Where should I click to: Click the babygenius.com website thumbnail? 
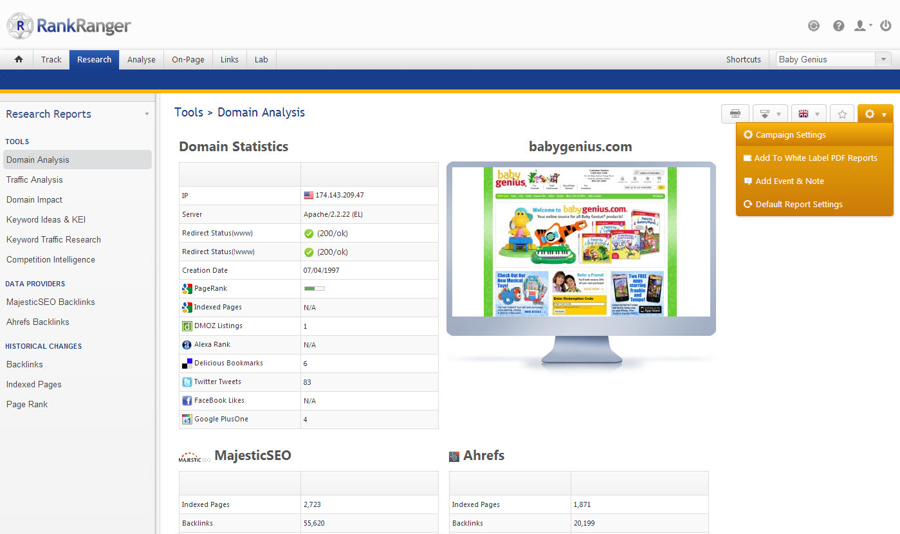(580, 242)
